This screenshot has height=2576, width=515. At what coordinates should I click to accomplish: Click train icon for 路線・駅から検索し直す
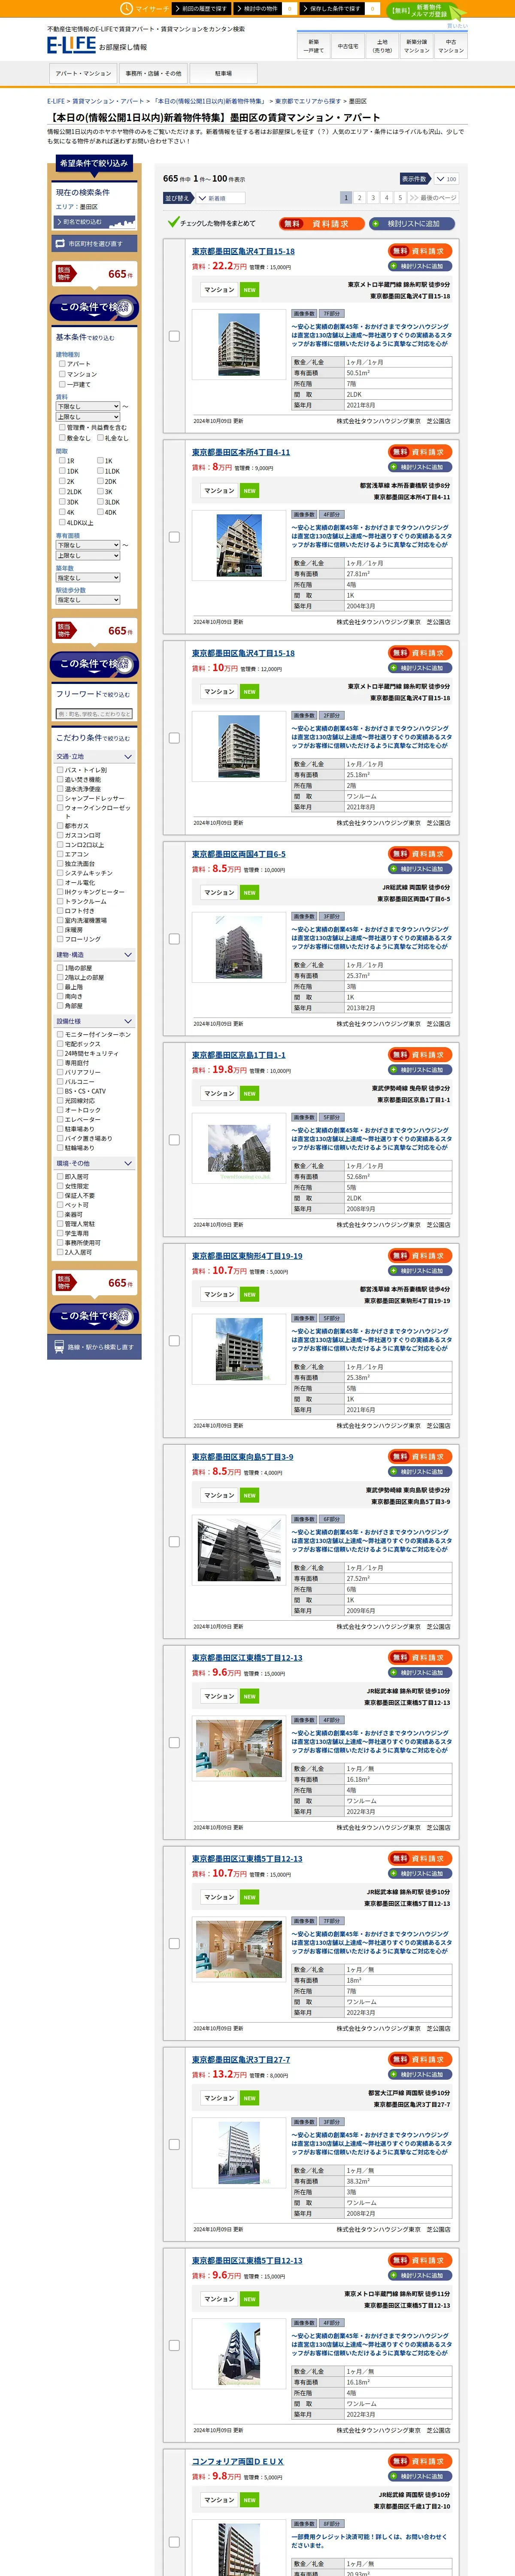59,1347
